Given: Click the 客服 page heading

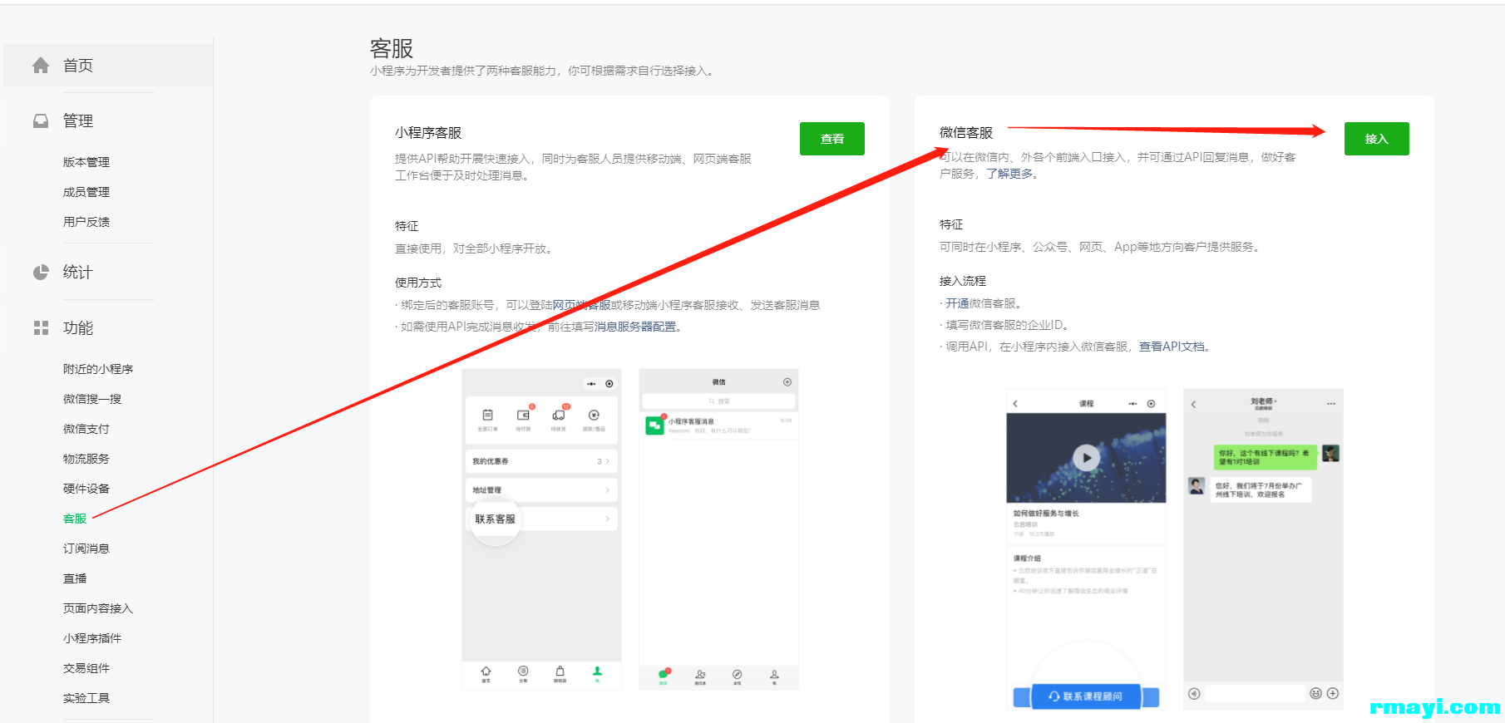Looking at the screenshot, I should point(392,48).
